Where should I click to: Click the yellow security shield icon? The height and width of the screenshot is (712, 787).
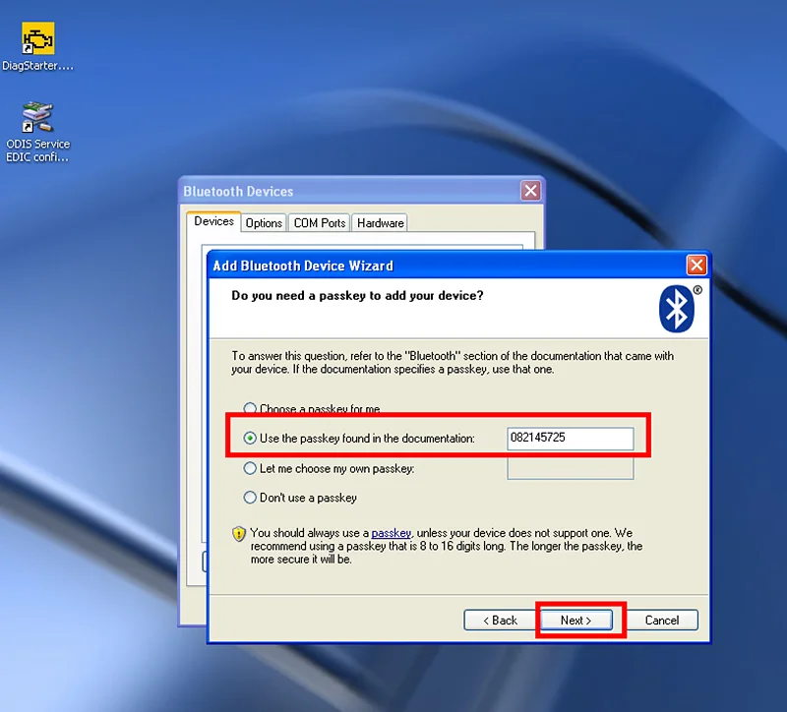(239, 533)
